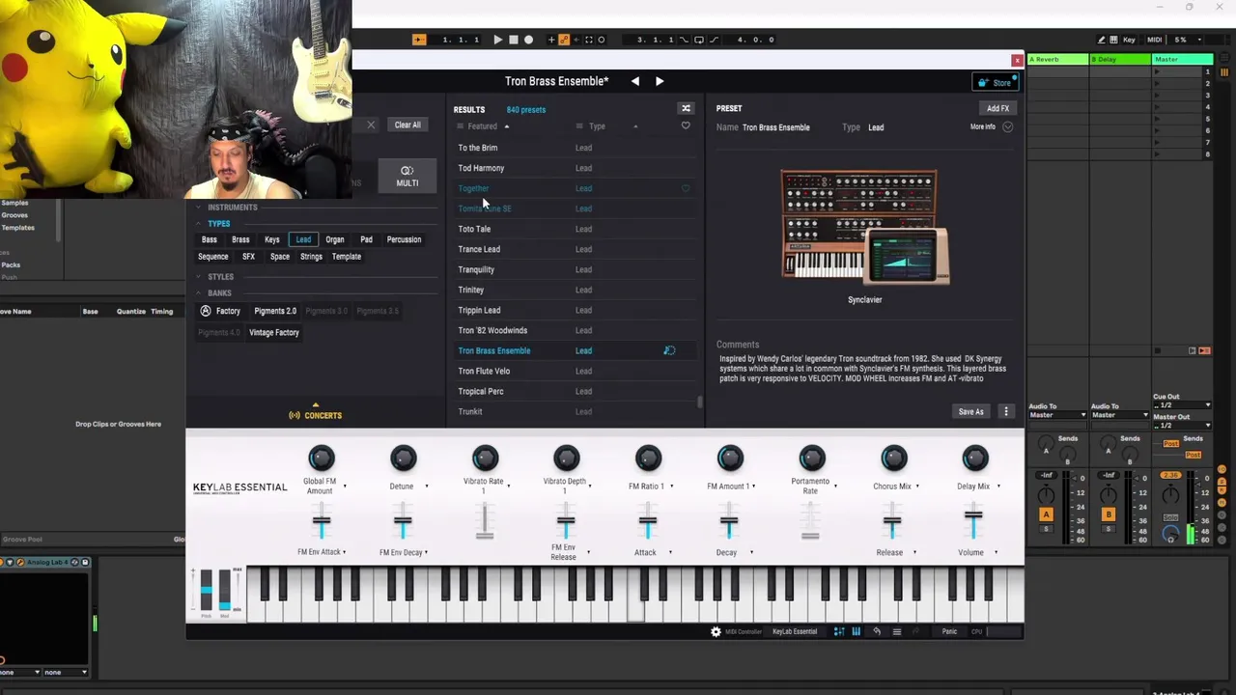Switch to MULTI preset mode
1236x695 pixels.
tap(407, 177)
